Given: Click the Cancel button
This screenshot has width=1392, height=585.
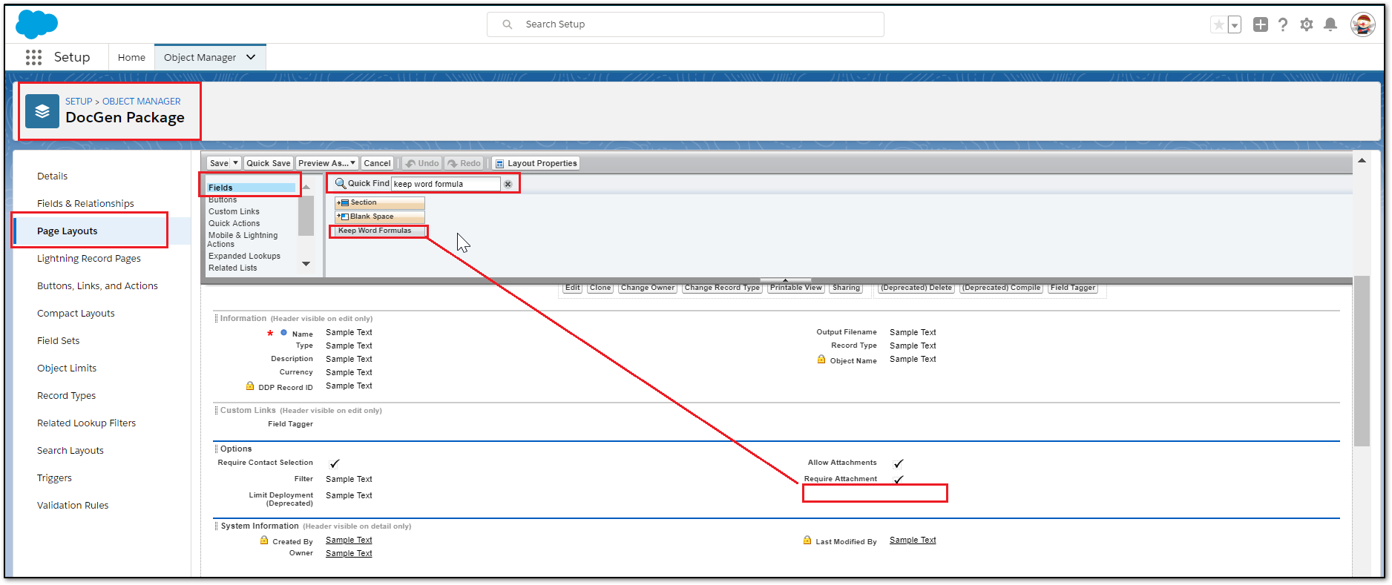Looking at the screenshot, I should pyautogui.click(x=377, y=163).
